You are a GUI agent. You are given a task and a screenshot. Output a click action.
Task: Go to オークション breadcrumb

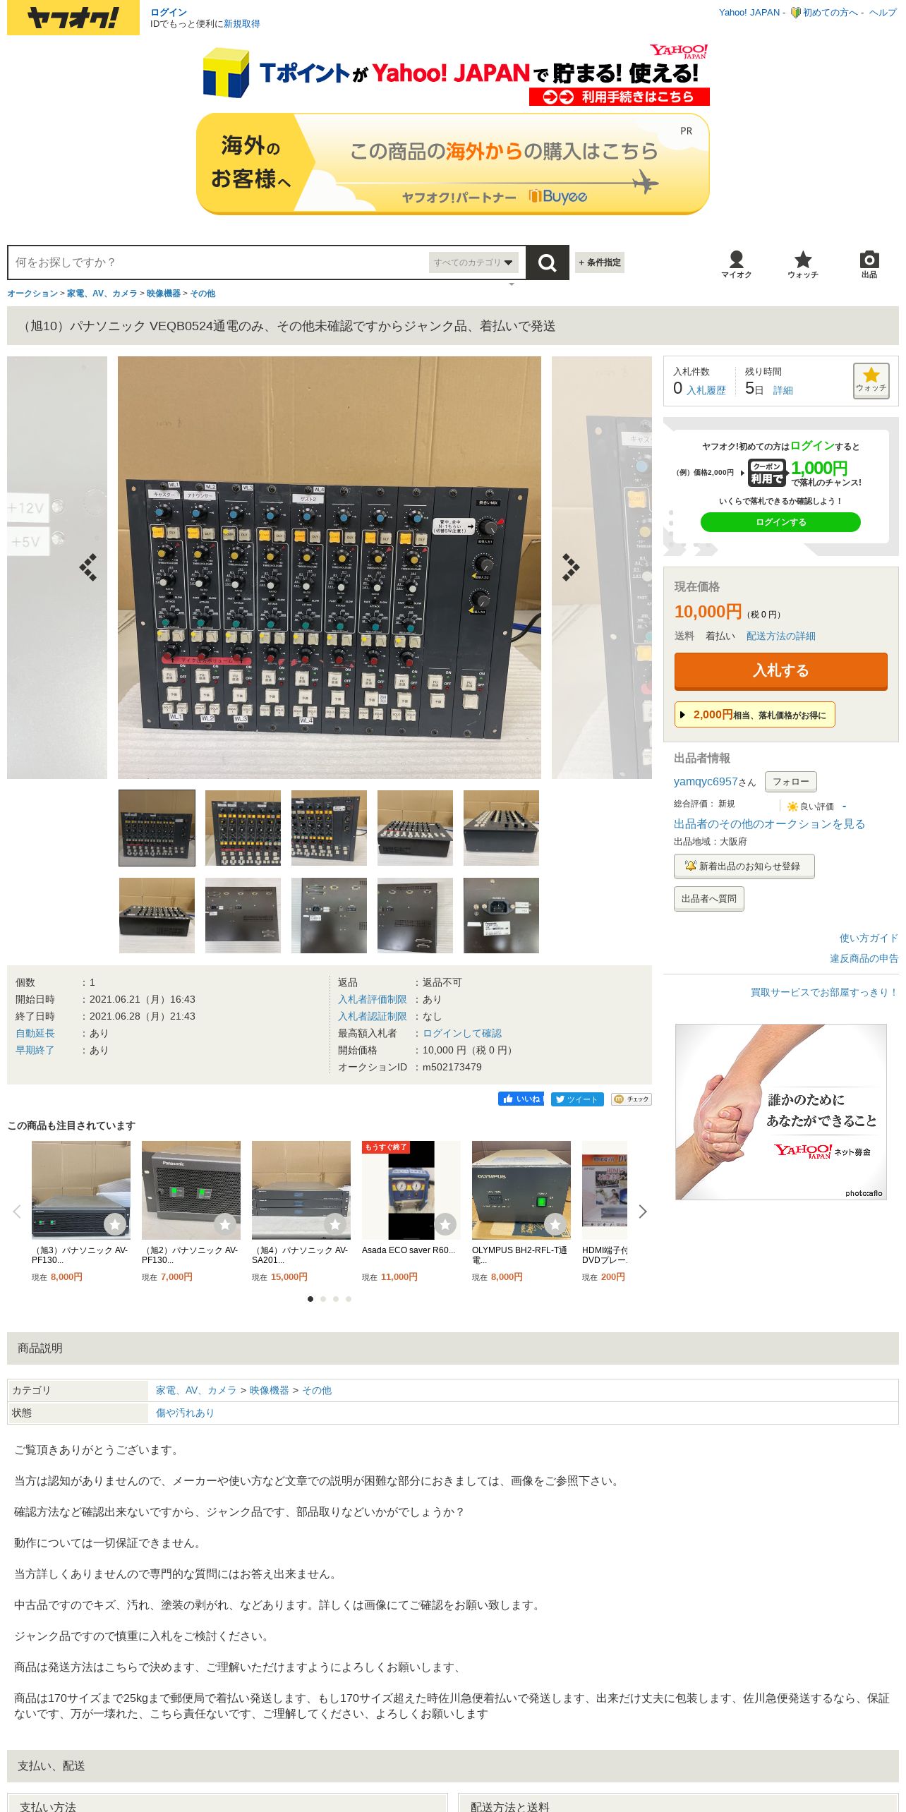(32, 294)
